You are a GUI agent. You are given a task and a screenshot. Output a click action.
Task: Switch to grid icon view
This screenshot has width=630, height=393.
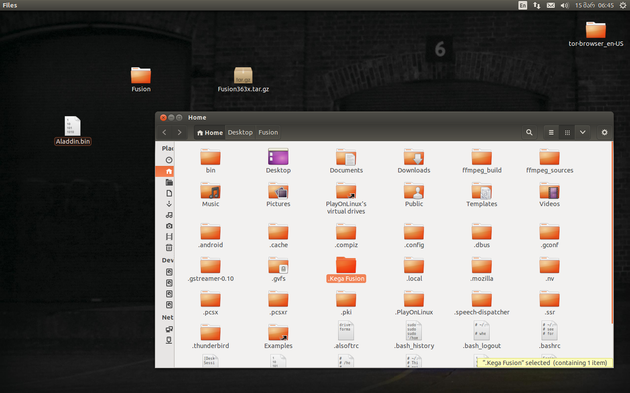(567, 132)
